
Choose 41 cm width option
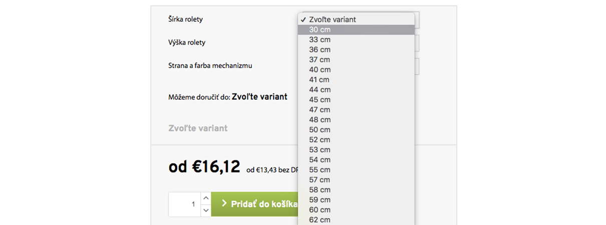coord(356,79)
